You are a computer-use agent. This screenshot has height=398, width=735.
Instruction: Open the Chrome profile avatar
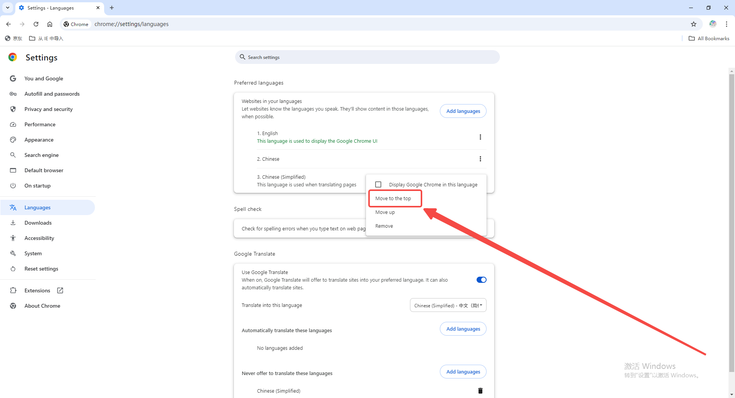tap(713, 24)
